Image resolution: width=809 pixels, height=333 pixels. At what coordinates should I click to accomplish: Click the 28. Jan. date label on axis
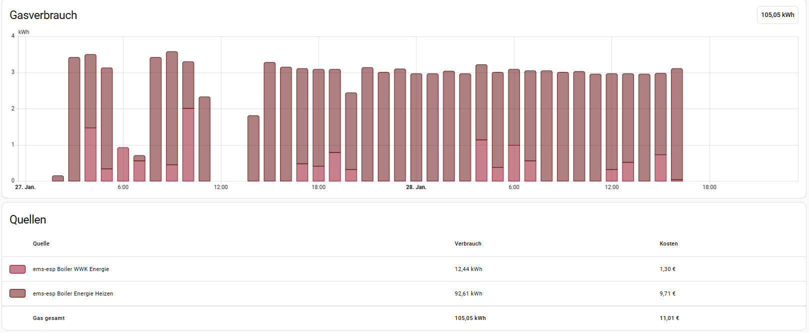(416, 187)
